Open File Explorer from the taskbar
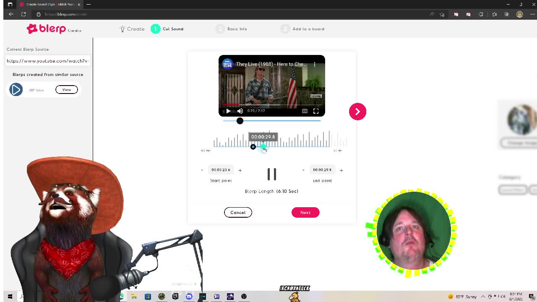Viewport: 537px width, 302px height. [134, 297]
